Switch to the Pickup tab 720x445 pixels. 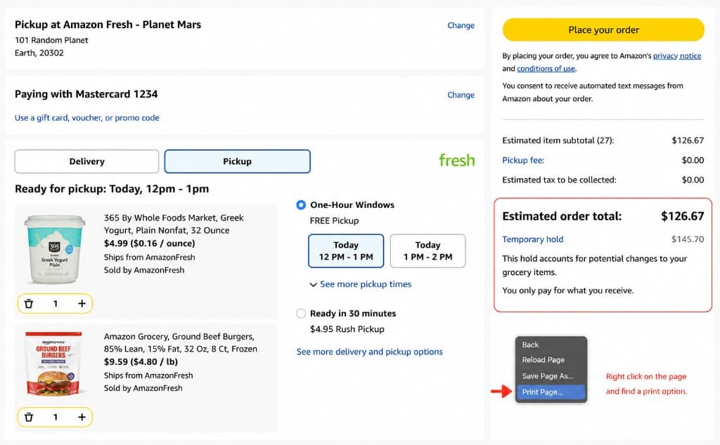(238, 161)
